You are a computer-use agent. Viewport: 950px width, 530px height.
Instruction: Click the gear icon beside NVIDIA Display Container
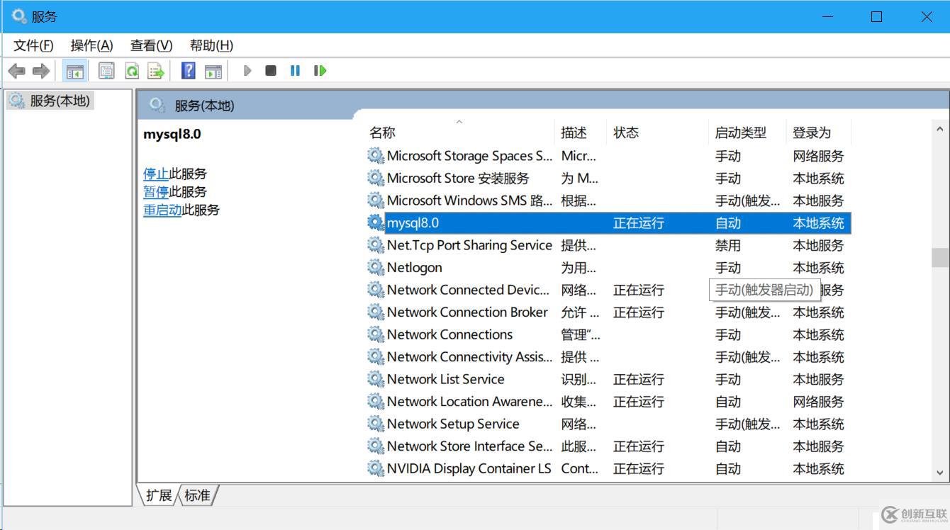pos(376,468)
